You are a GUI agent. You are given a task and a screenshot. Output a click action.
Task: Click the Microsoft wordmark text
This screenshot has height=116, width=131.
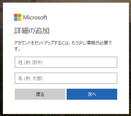(x=35, y=17)
